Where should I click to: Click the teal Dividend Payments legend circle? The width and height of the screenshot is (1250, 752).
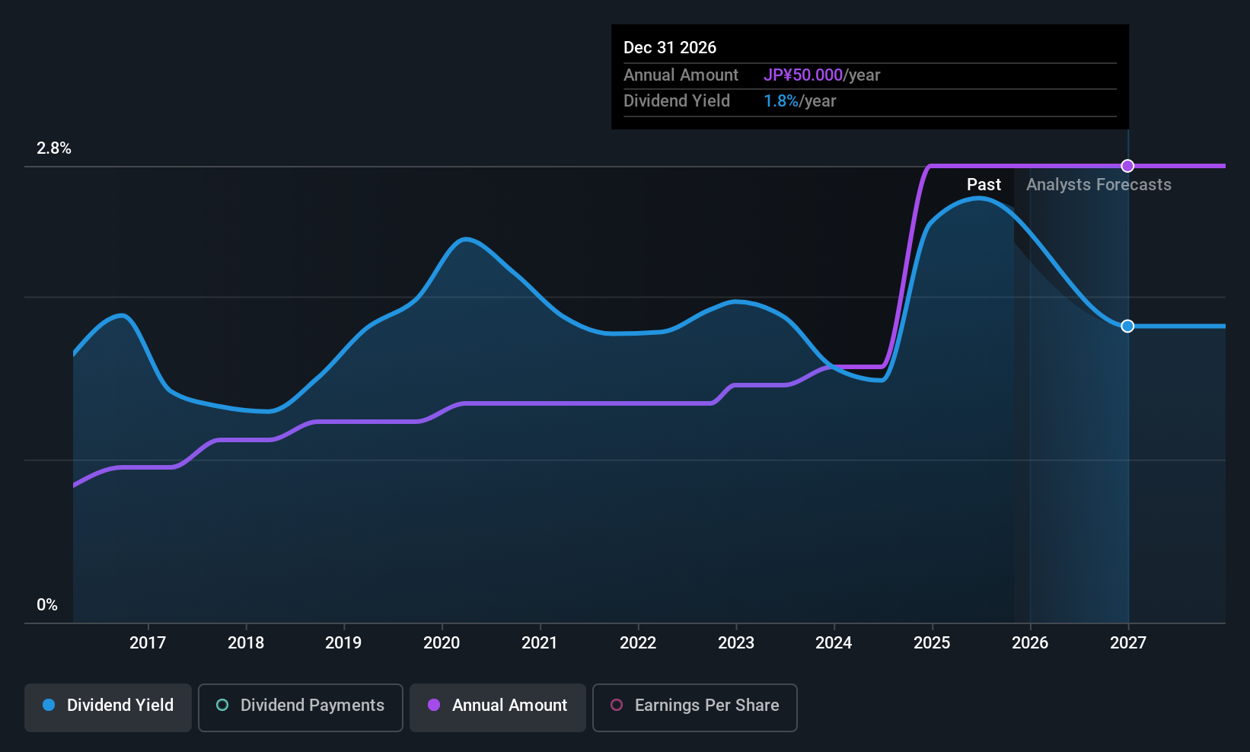[222, 706]
